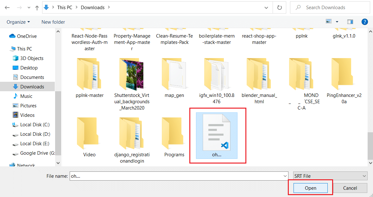Expand the File name combo box
373x197 pixels.
click(x=285, y=176)
